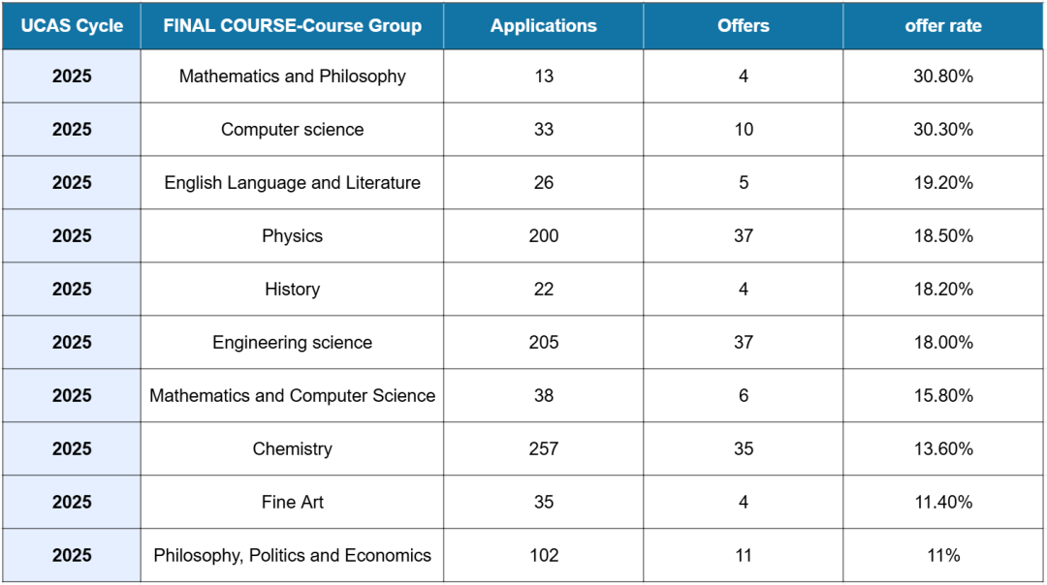Click the Computer science course cell
This screenshot has width=1047, height=585.
pos(292,130)
